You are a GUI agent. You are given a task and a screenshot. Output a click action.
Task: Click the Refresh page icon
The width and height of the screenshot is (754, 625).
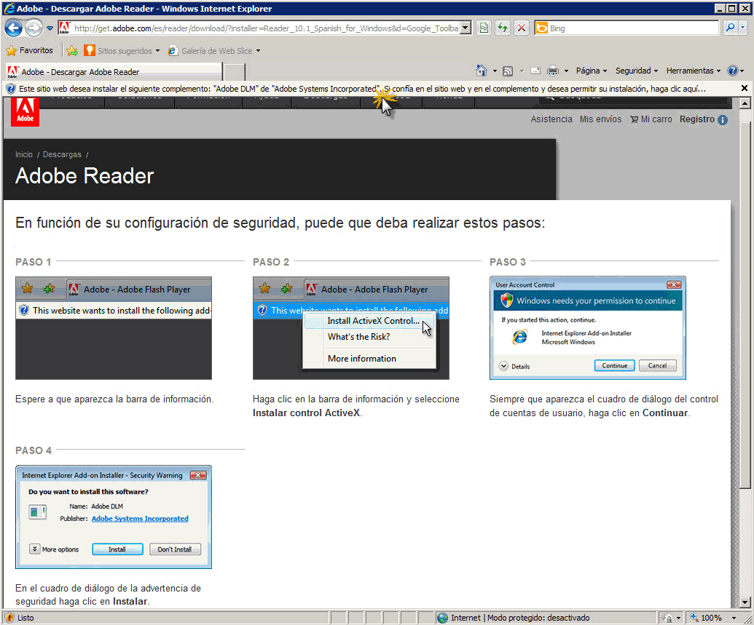[x=503, y=28]
